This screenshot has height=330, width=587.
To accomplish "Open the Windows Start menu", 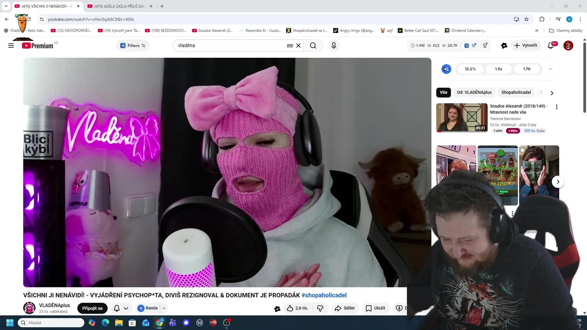I will coord(9,323).
